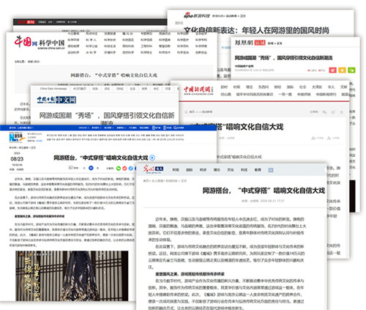
Task: Click the blue circle icon after Xinhua headline
Action: pyautogui.click(x=152, y=158)
